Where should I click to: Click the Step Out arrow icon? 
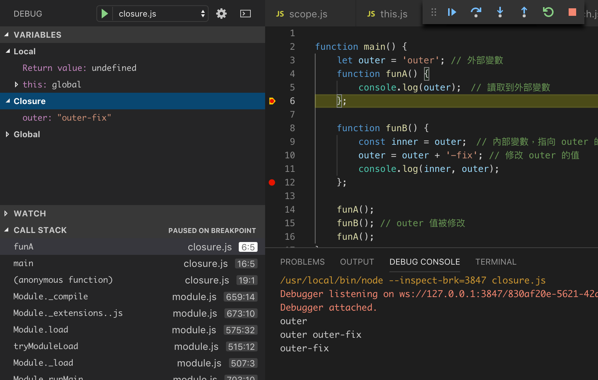pos(524,12)
